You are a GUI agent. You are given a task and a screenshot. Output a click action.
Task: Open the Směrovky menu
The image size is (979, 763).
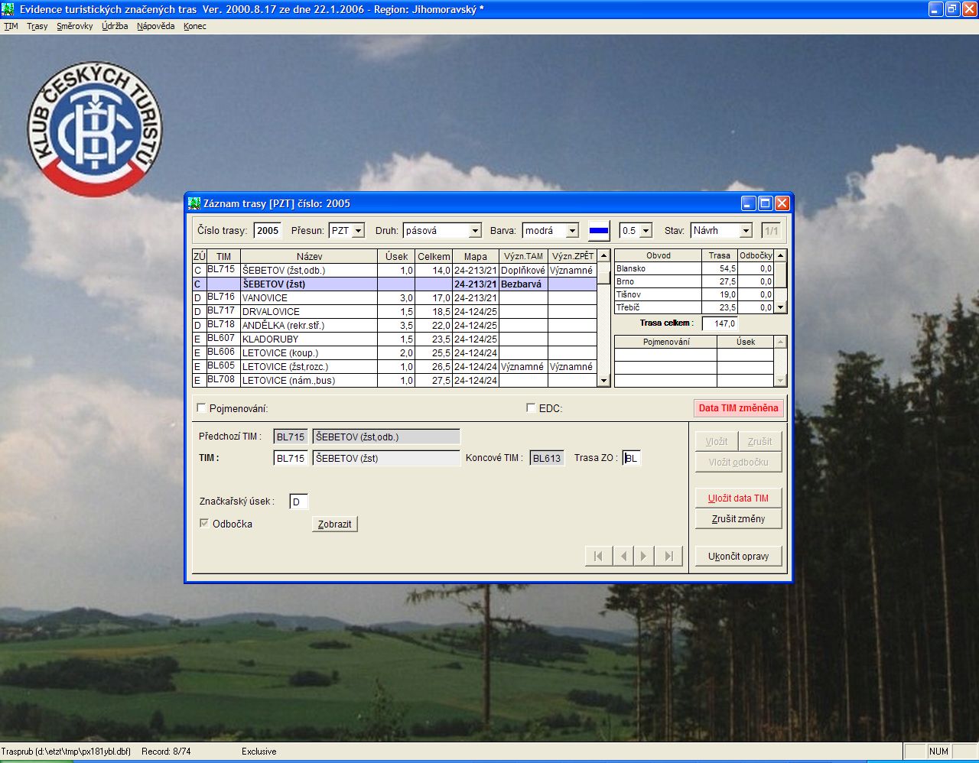tap(74, 26)
